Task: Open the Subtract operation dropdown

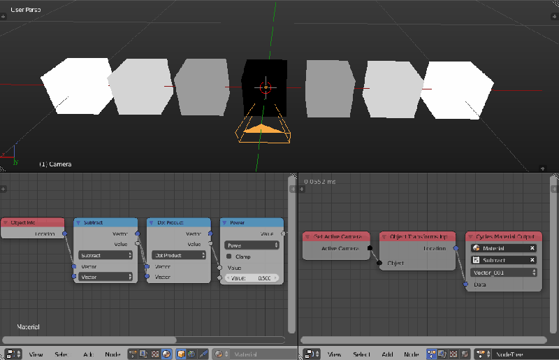Action: pyautogui.click(x=106, y=255)
